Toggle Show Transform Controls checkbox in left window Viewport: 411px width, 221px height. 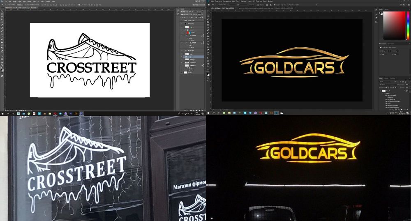tap(25, 5)
